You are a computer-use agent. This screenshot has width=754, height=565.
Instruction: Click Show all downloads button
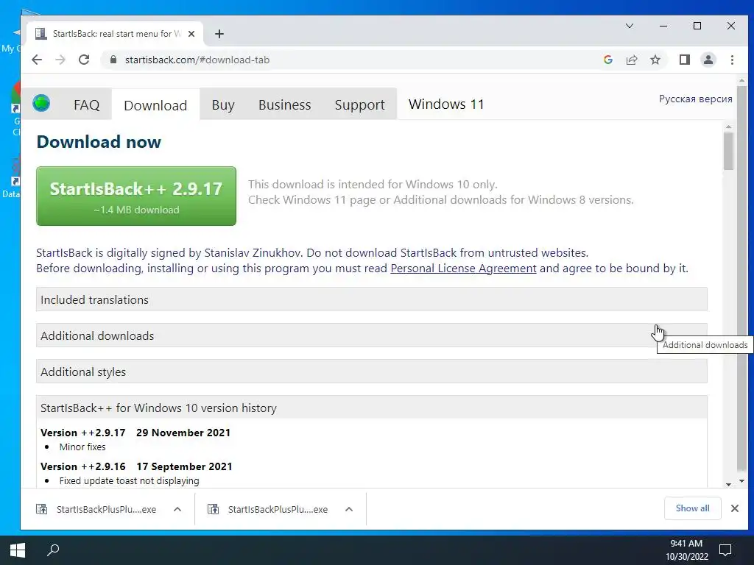(x=692, y=508)
